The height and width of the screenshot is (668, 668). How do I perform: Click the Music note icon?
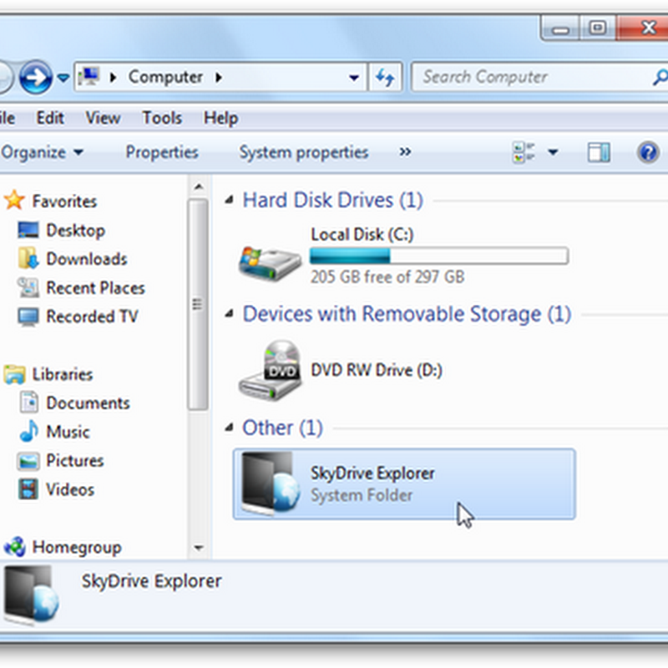pos(28,431)
